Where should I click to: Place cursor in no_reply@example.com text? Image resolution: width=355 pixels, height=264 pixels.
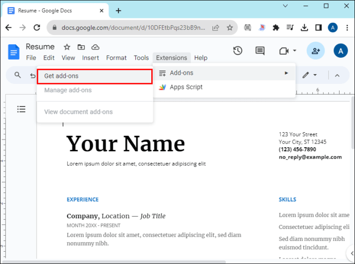coord(310,157)
